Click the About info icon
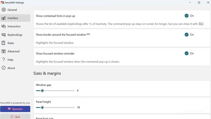 pyautogui.click(x=4, y=68)
